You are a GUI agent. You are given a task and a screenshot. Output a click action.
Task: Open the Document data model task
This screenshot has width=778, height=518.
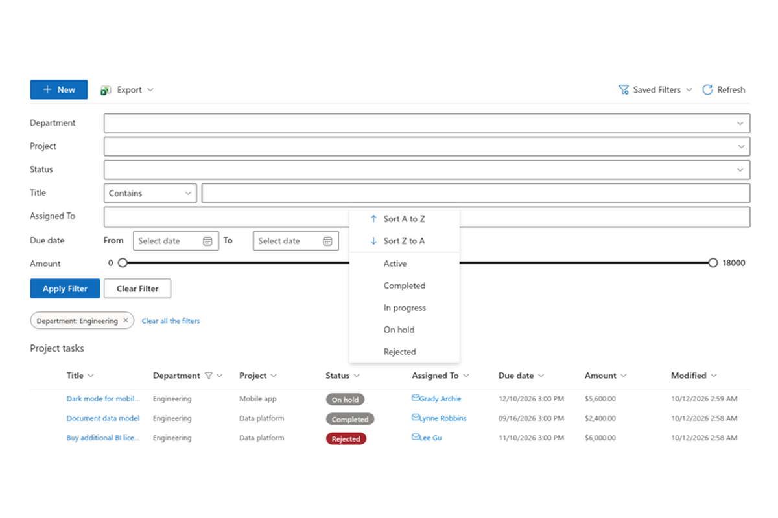click(103, 418)
